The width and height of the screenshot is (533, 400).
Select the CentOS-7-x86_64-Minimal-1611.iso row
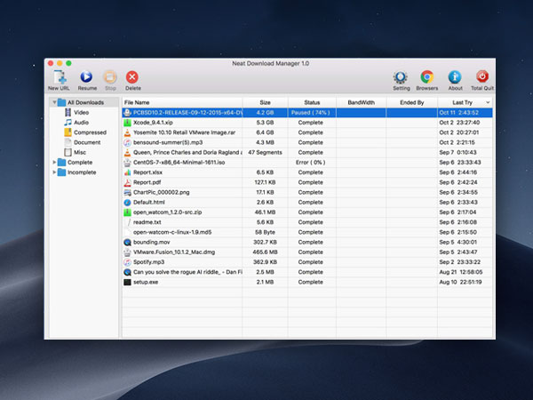click(x=307, y=163)
